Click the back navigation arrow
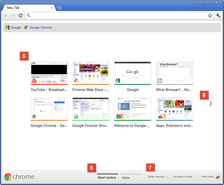Viewport: 224px width, 185px height. coord(6,16)
